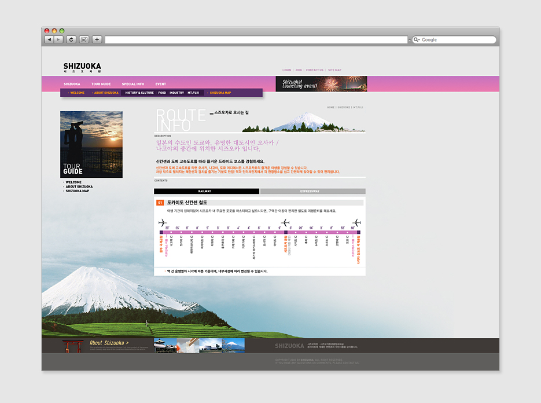Image resolution: width=541 pixels, height=403 pixels.
Task: Click the bookmarks icon in browser toolbar
Action: click(x=84, y=40)
